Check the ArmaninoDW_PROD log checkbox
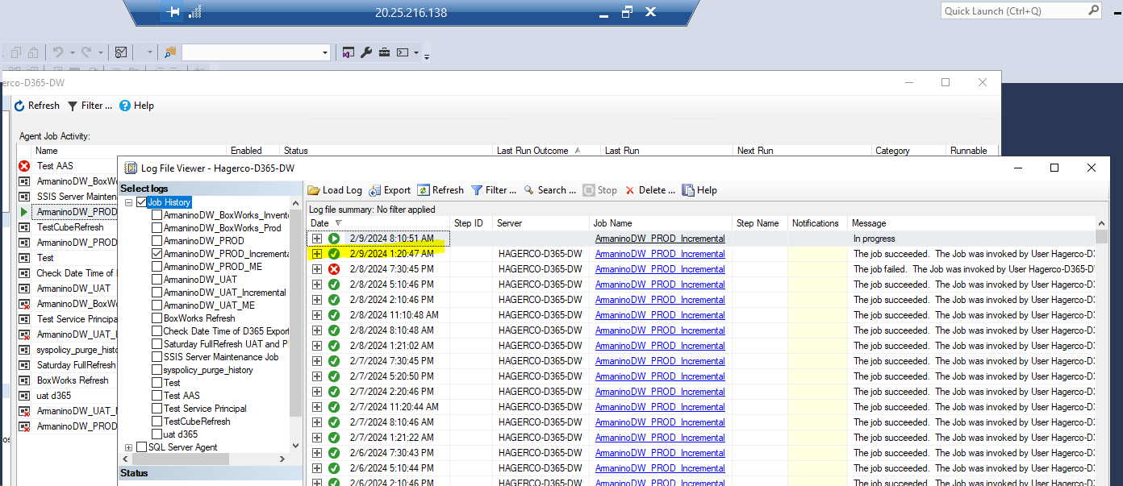1123x486 pixels. (157, 241)
